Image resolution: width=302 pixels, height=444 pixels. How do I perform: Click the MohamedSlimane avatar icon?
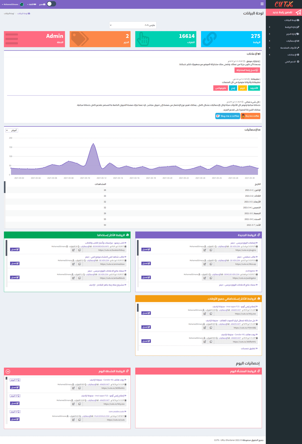22,4
